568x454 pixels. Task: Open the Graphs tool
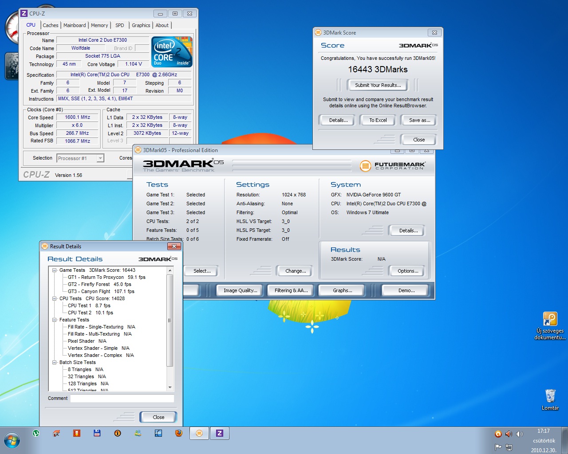point(342,290)
